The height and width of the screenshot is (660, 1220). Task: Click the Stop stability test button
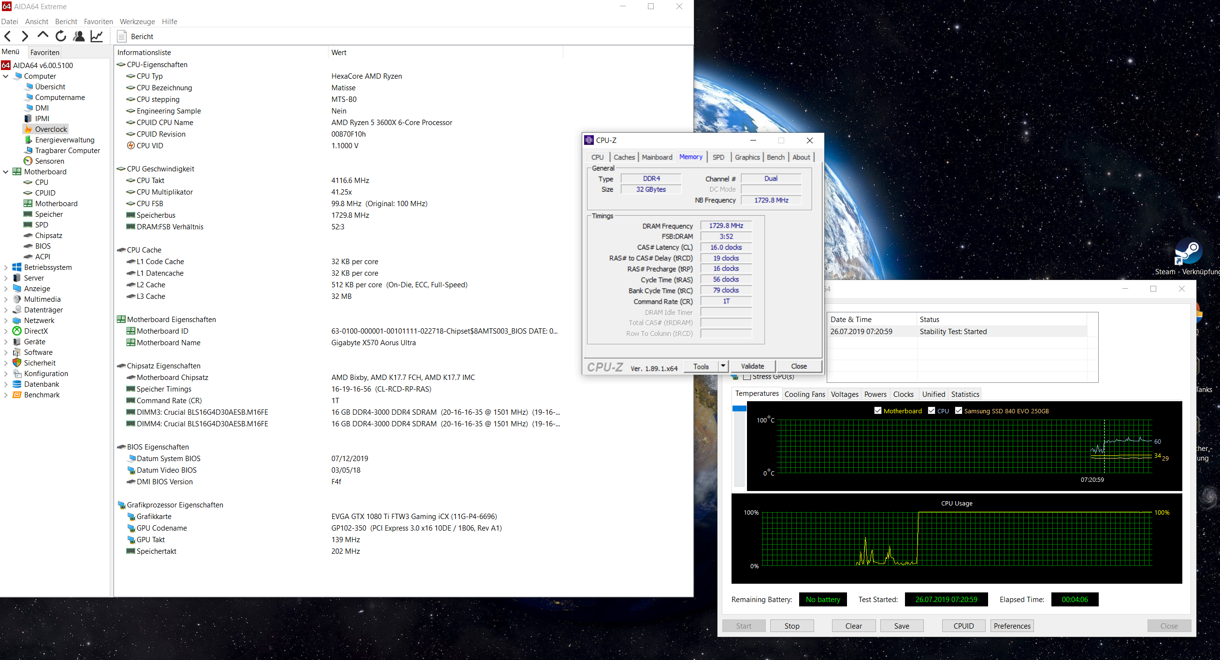point(791,626)
